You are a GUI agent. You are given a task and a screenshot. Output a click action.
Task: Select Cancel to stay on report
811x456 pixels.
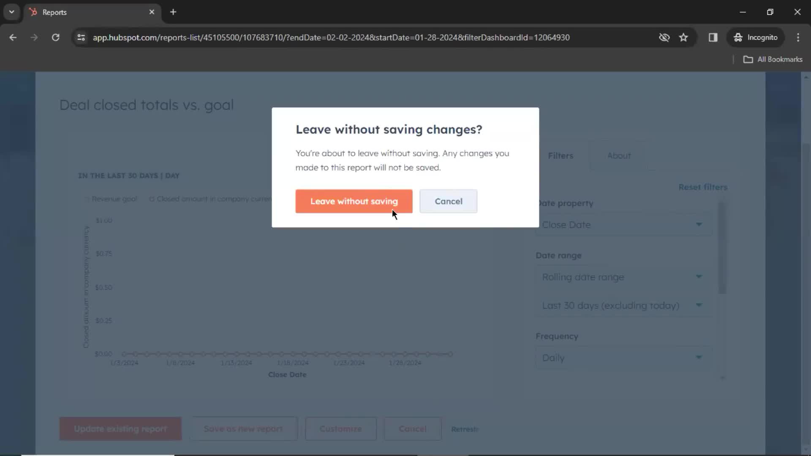[449, 201]
